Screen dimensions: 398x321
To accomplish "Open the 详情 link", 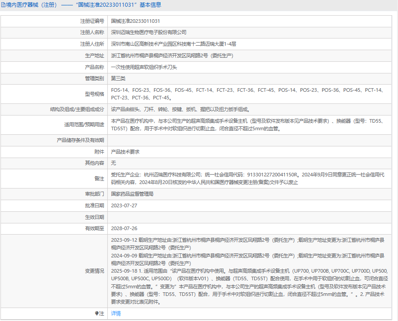I will click(116, 313).
